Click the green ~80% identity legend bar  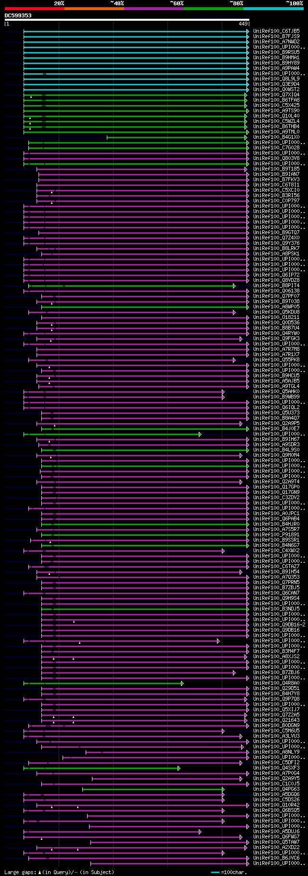pyautogui.click(x=213, y=8)
